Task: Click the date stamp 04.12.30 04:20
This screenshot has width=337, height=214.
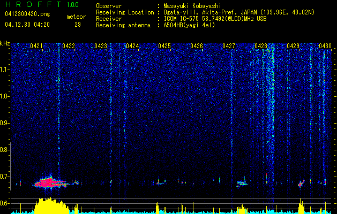Action: [27, 25]
